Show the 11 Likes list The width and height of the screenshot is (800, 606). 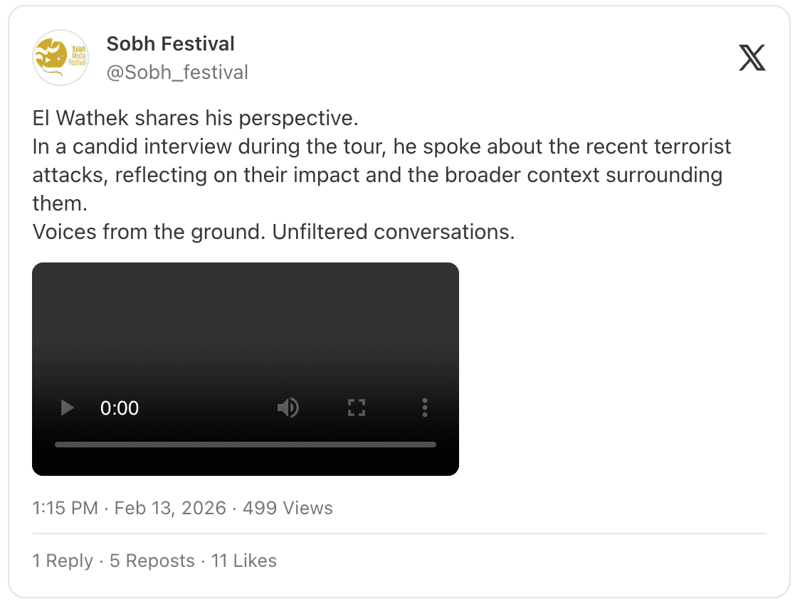(x=243, y=560)
